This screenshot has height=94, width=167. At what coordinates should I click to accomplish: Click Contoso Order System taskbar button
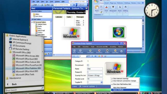pyautogui.click(x=82, y=93)
